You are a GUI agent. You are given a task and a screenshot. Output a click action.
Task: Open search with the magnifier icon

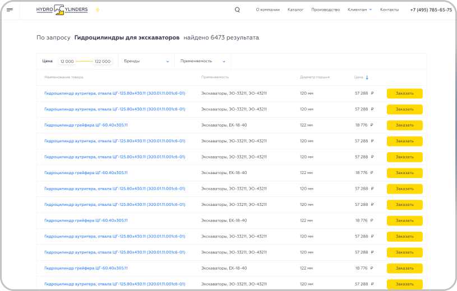[x=237, y=10]
